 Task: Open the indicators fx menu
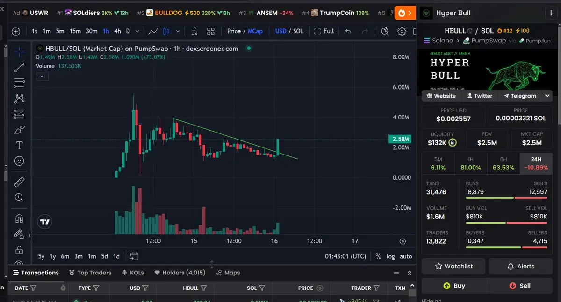(194, 31)
